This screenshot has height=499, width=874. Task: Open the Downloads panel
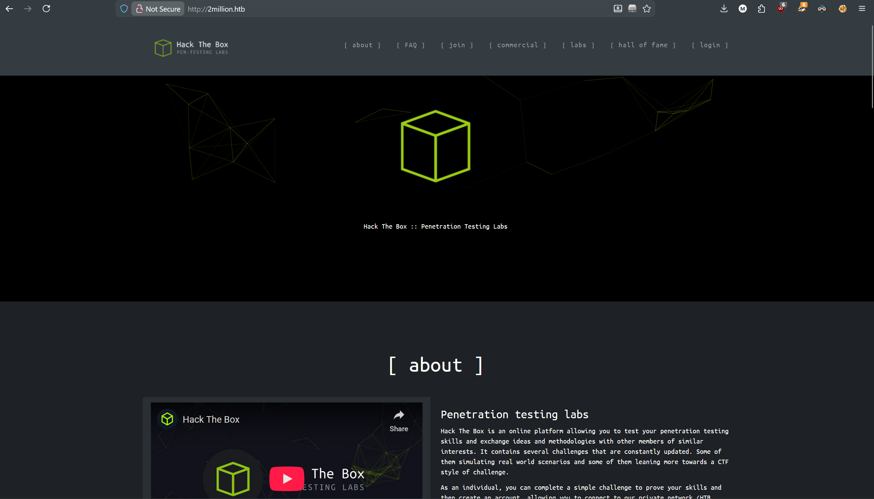coord(724,9)
